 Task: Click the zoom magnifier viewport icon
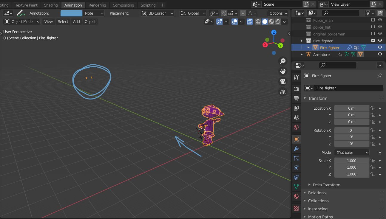(282, 61)
